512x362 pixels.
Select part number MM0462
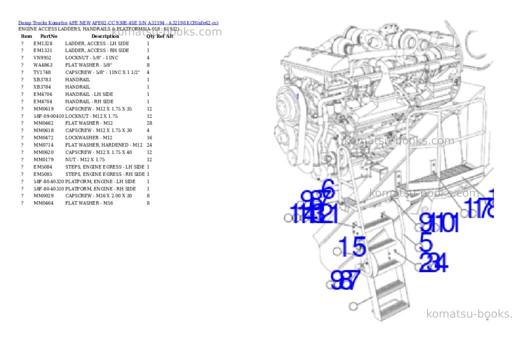(43, 123)
